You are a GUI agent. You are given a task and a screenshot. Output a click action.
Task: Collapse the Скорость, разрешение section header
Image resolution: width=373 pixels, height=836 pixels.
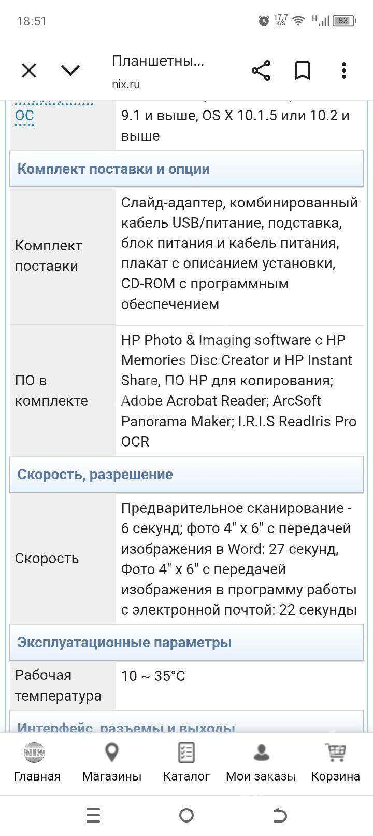tap(187, 474)
